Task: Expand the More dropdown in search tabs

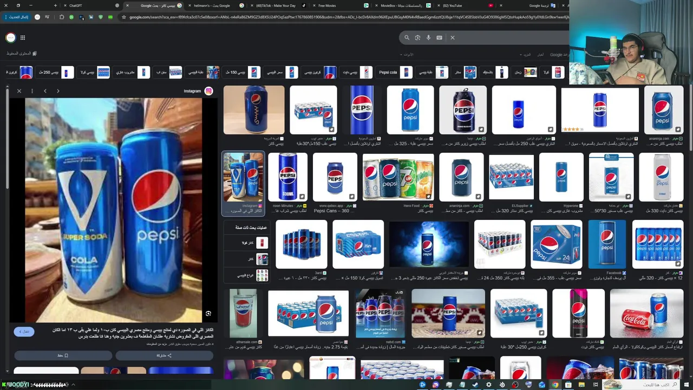Action: pos(526,55)
